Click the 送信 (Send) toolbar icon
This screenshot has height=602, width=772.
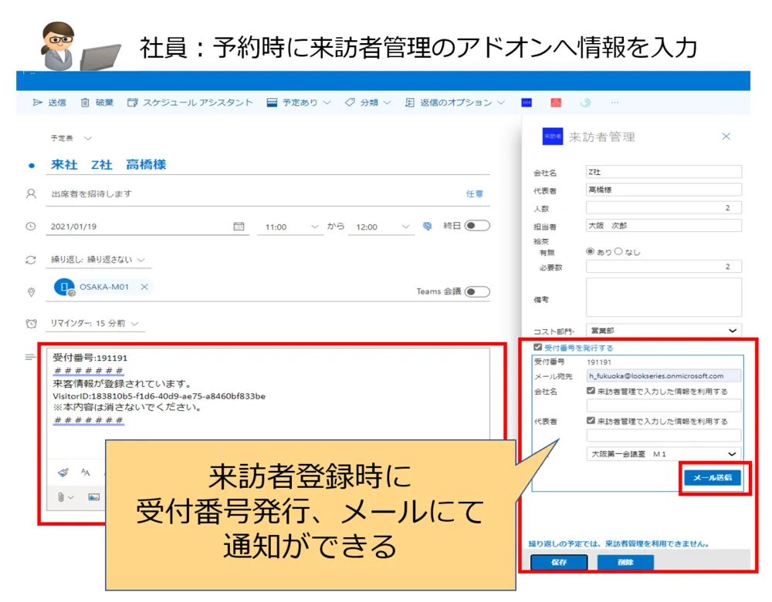49,103
